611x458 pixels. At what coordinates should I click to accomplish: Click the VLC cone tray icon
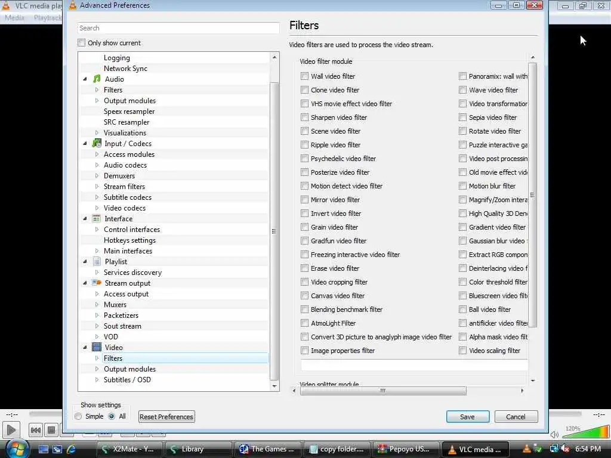[x=526, y=448]
